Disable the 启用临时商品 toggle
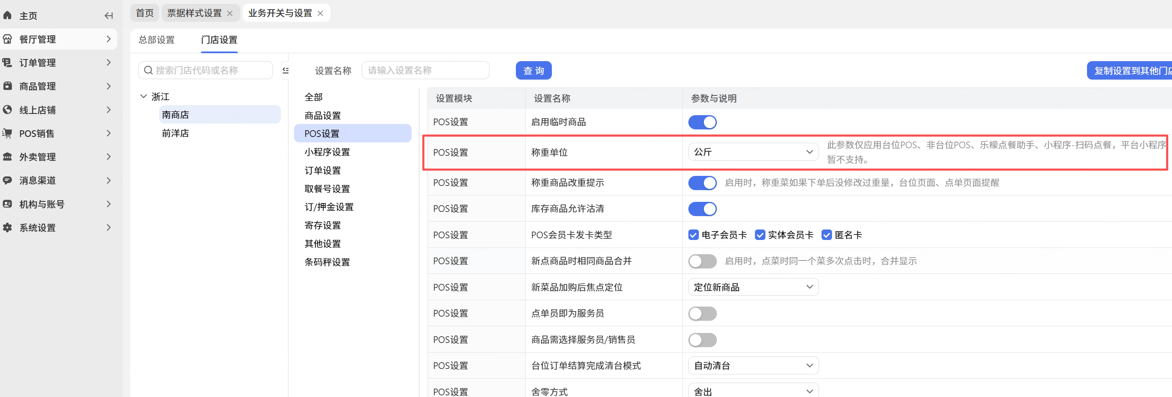Image resolution: width=1172 pixels, height=397 pixels. coord(702,122)
